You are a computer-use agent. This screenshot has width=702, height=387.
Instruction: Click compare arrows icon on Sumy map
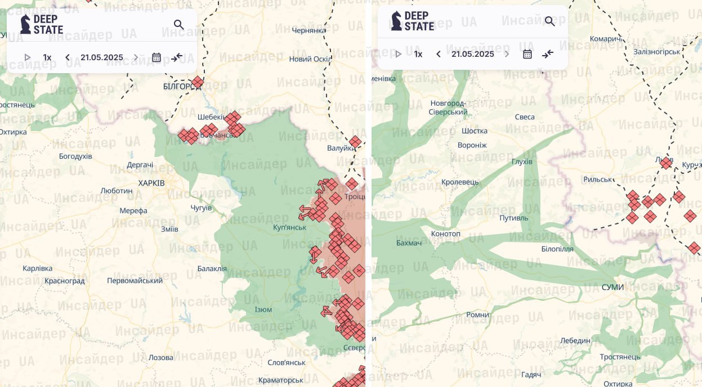[x=548, y=54]
